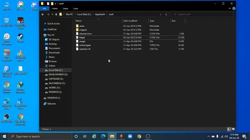The height and width of the screenshot is (140, 250).
Task: Open Pictures in navigation pane
Action: [x=53, y=61]
